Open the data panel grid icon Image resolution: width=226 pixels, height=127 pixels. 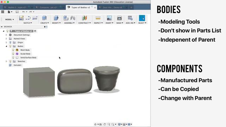click(2, 12)
